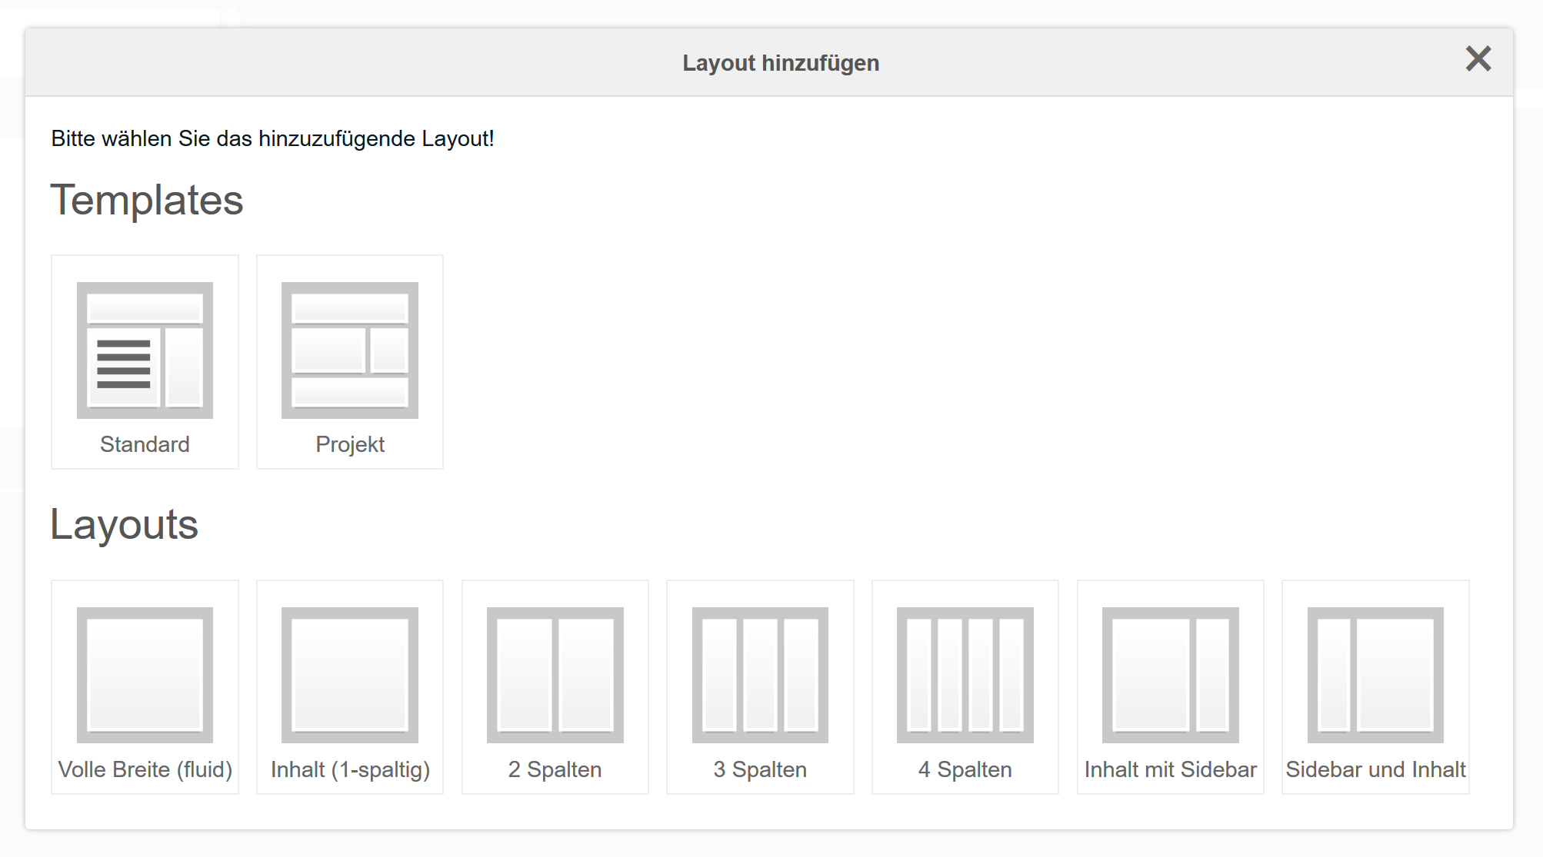1543x857 pixels.
Task: Click the '2 Spalten' caption text
Action: [555, 769]
